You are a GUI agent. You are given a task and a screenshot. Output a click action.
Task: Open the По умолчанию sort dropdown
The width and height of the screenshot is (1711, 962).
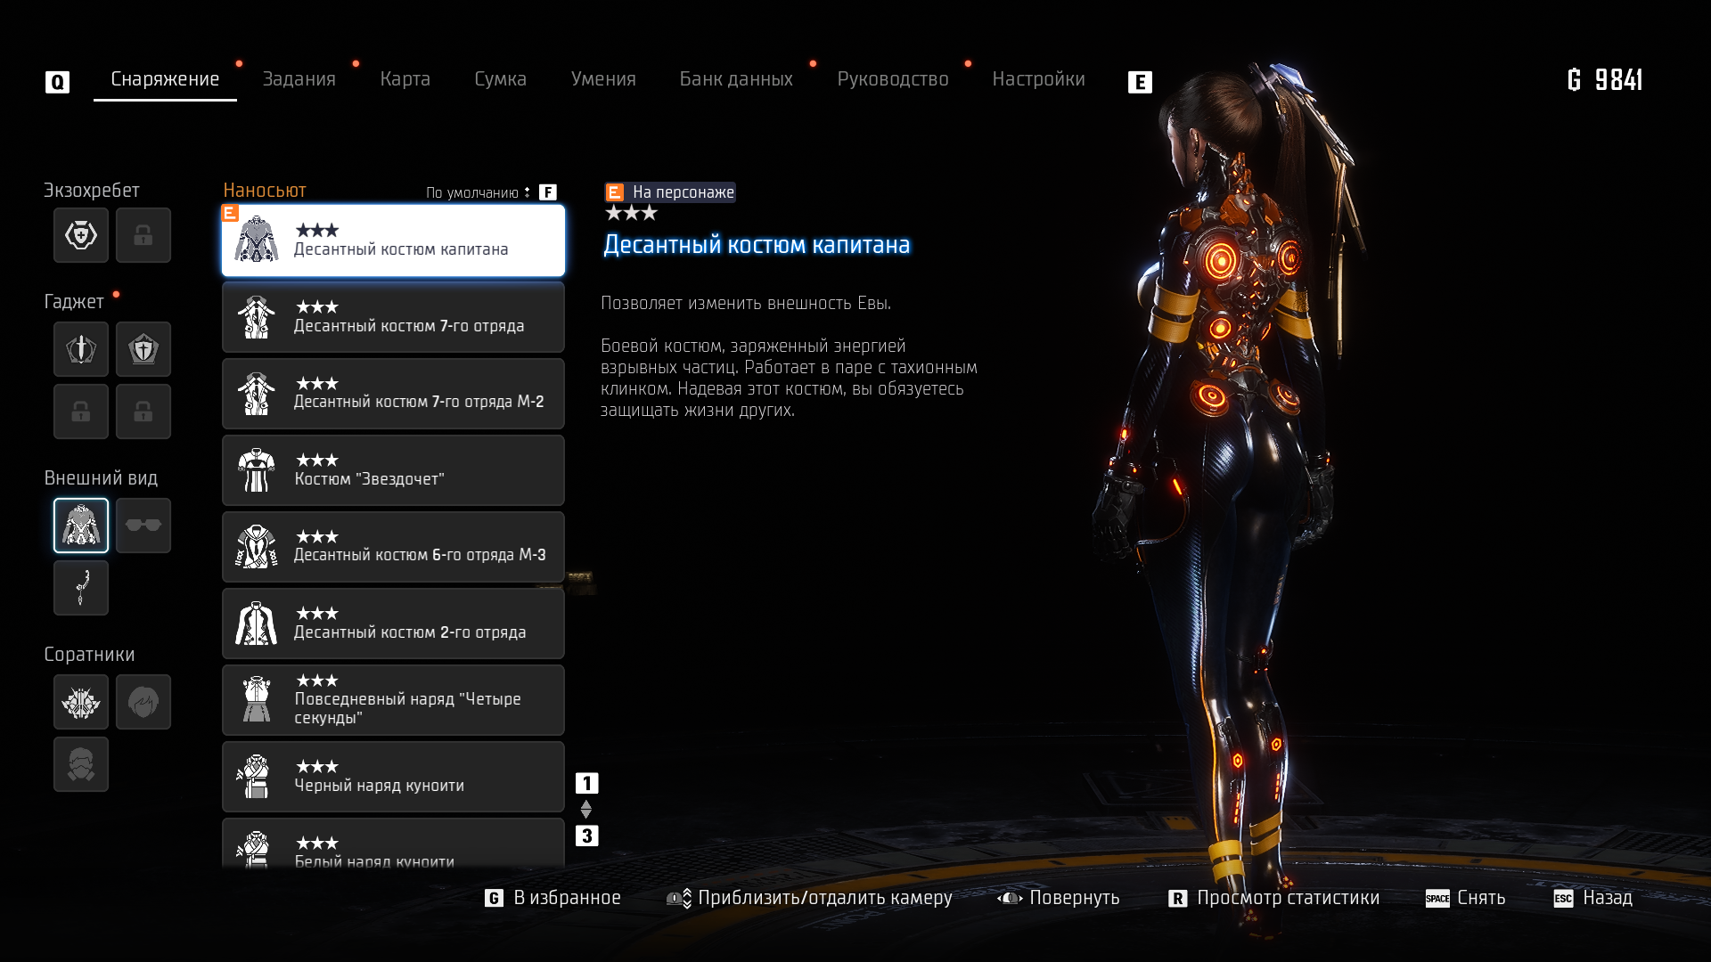479,193
